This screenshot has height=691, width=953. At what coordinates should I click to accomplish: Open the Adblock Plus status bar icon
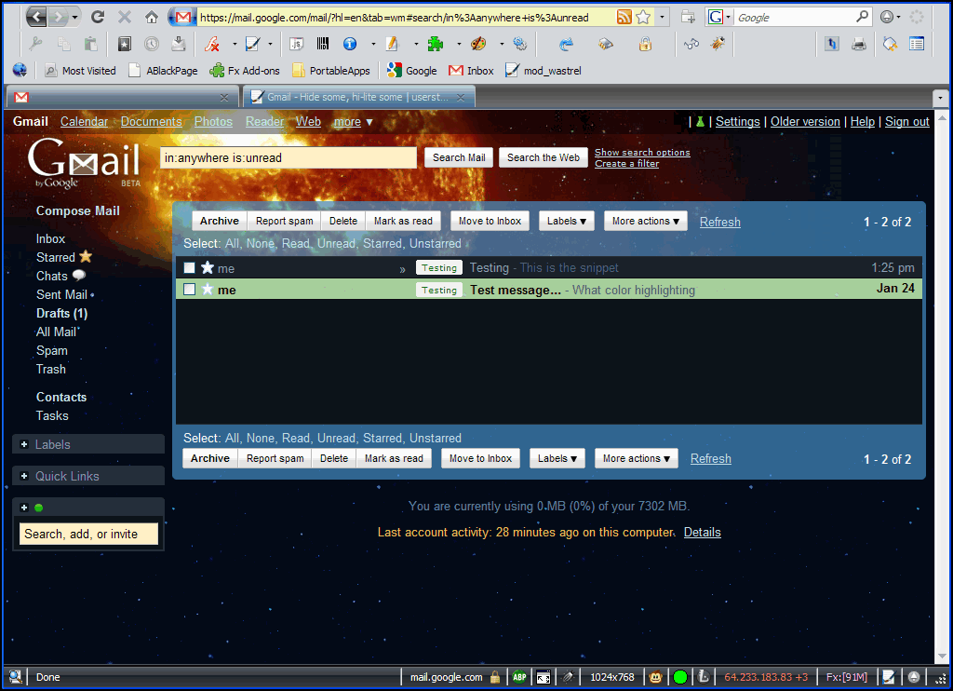519,677
